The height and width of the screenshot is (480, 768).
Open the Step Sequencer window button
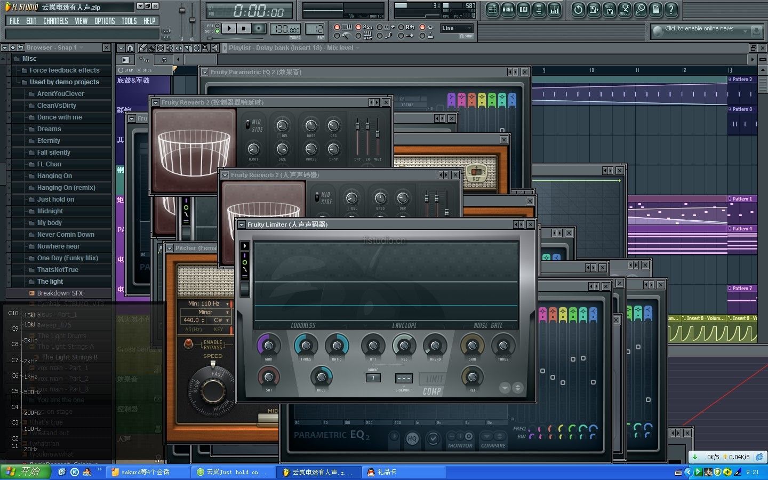tap(508, 9)
